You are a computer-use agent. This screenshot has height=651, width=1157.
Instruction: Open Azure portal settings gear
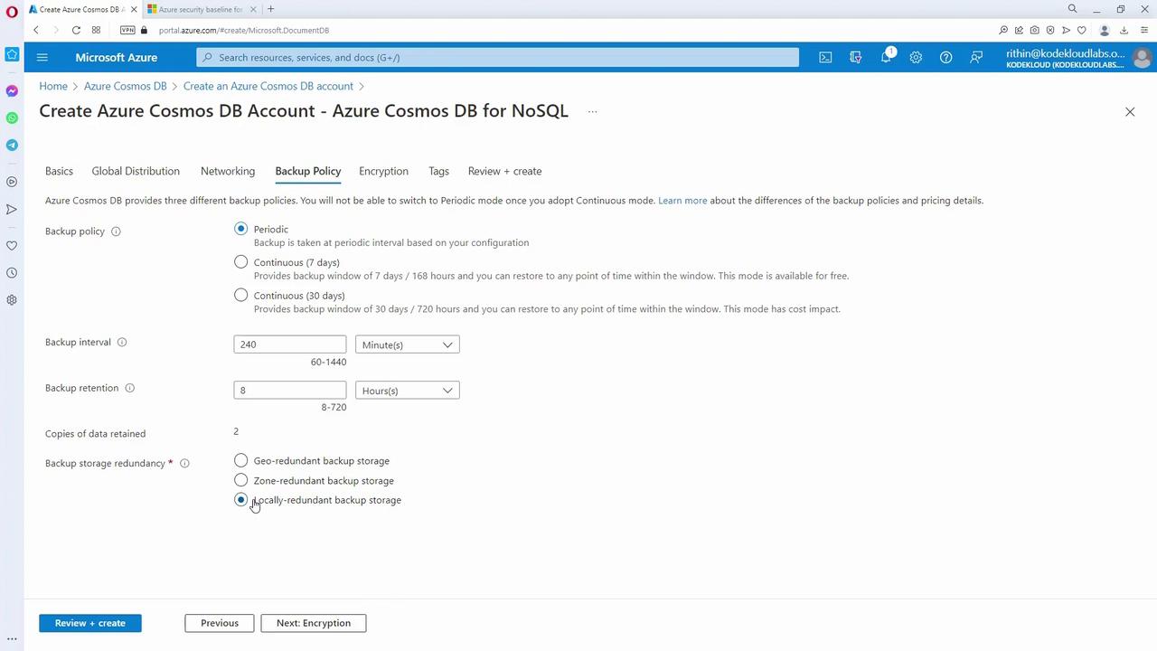point(916,57)
